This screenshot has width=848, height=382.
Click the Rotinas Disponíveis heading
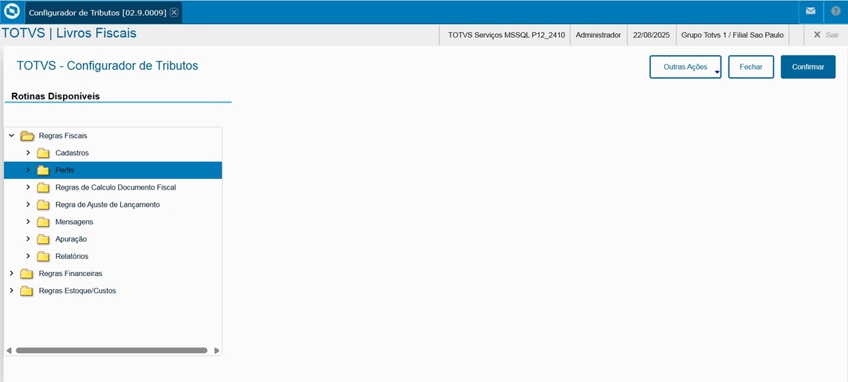(56, 96)
